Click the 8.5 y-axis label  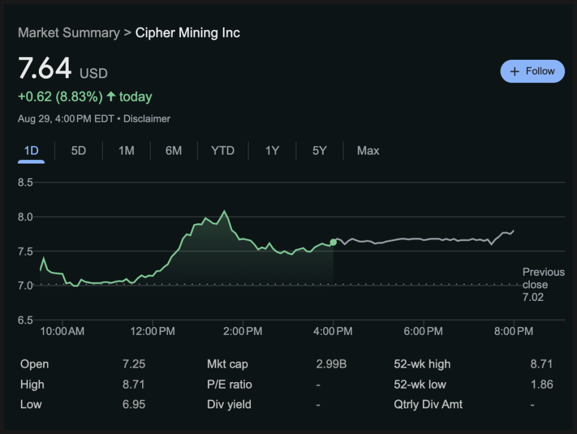pos(26,183)
